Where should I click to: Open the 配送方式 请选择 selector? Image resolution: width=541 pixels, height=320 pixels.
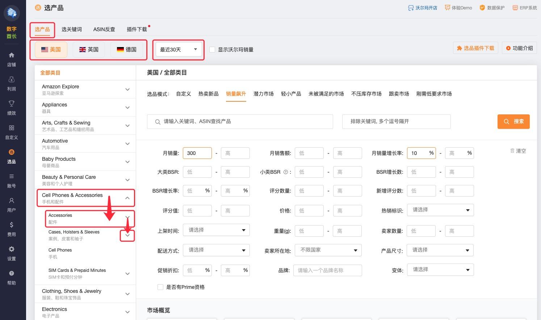[216, 250]
